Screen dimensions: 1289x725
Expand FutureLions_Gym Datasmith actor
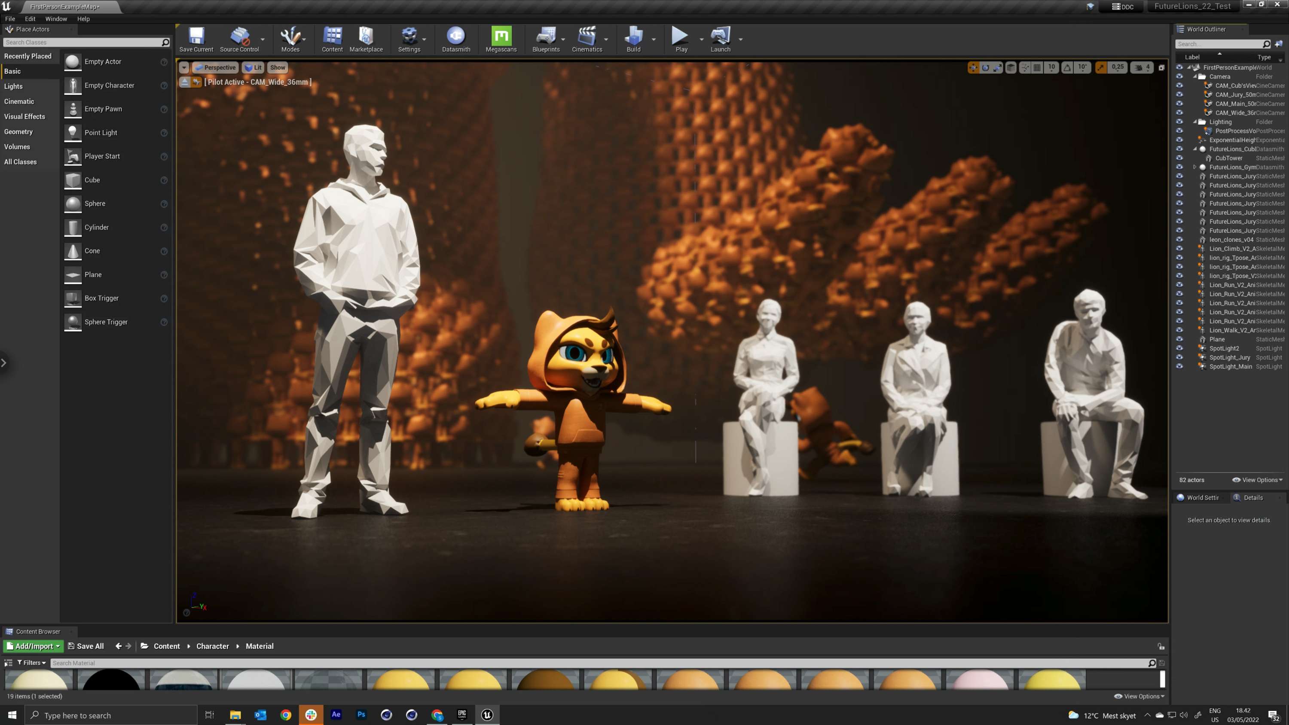(x=1195, y=167)
